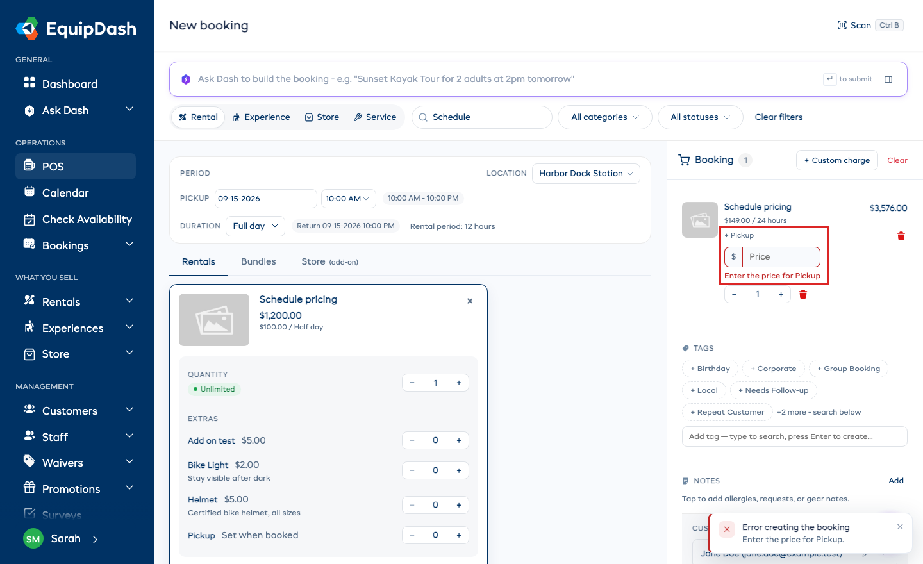Click the Schedule pricing thumbnail in the cart
The width and height of the screenshot is (923, 564).
pyautogui.click(x=700, y=220)
